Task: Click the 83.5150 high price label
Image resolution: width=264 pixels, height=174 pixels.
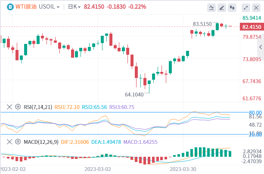Action: (x=202, y=24)
